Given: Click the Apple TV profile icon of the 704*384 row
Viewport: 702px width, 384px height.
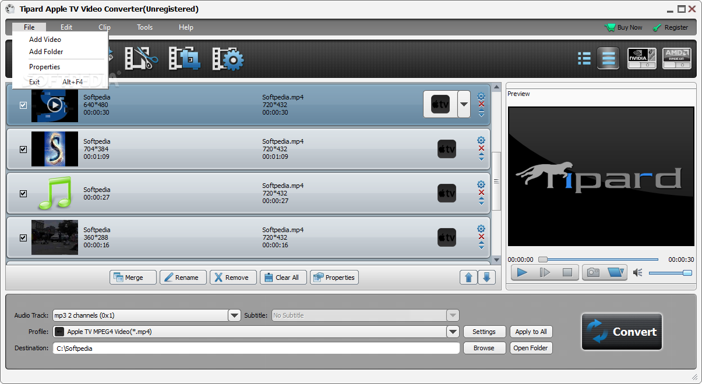Looking at the screenshot, I should point(447,149).
